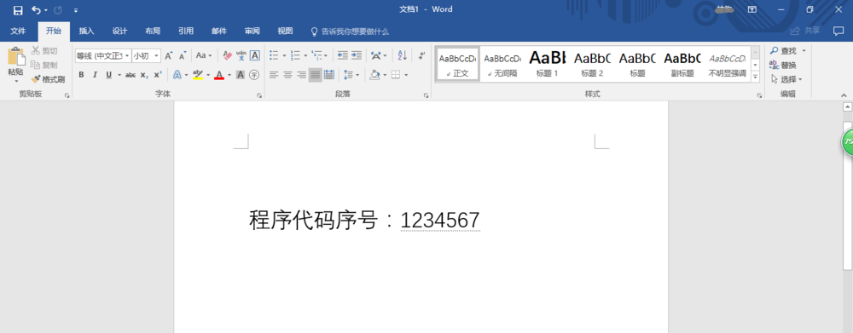Click the Format Painter (格式刷) button

(47, 79)
